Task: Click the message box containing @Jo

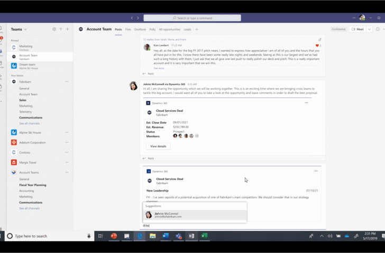Action: coord(233,225)
